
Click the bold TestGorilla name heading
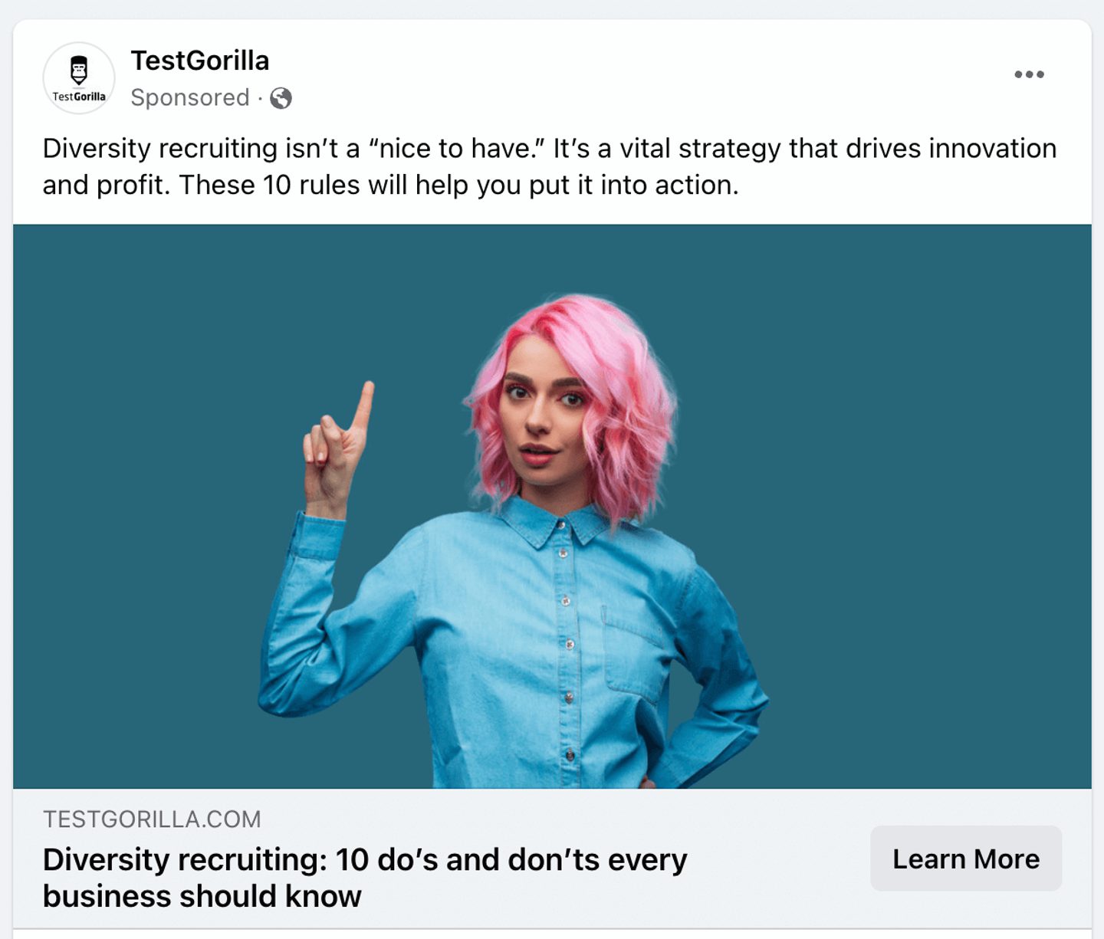200,61
